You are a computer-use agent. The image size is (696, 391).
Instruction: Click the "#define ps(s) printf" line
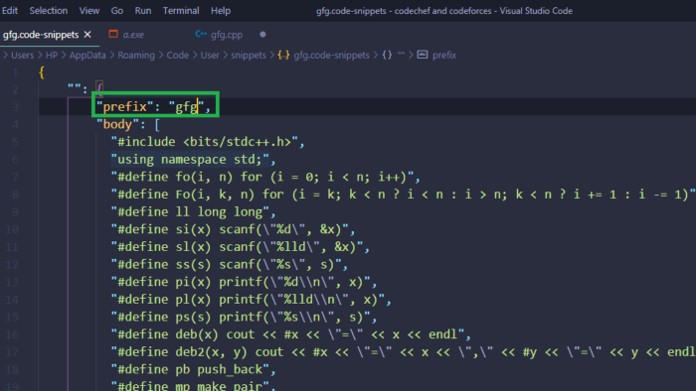(x=244, y=317)
